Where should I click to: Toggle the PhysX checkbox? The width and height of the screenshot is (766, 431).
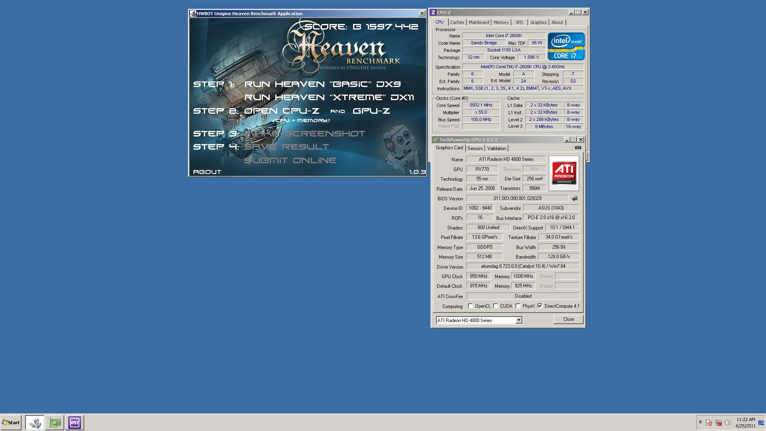[518, 306]
